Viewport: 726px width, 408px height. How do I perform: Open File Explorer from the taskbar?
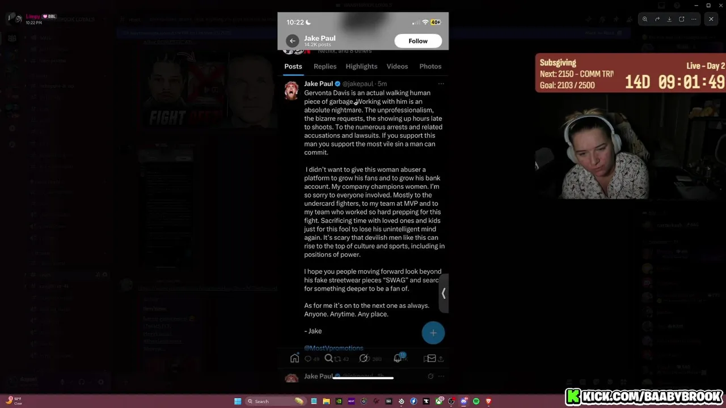(326, 401)
